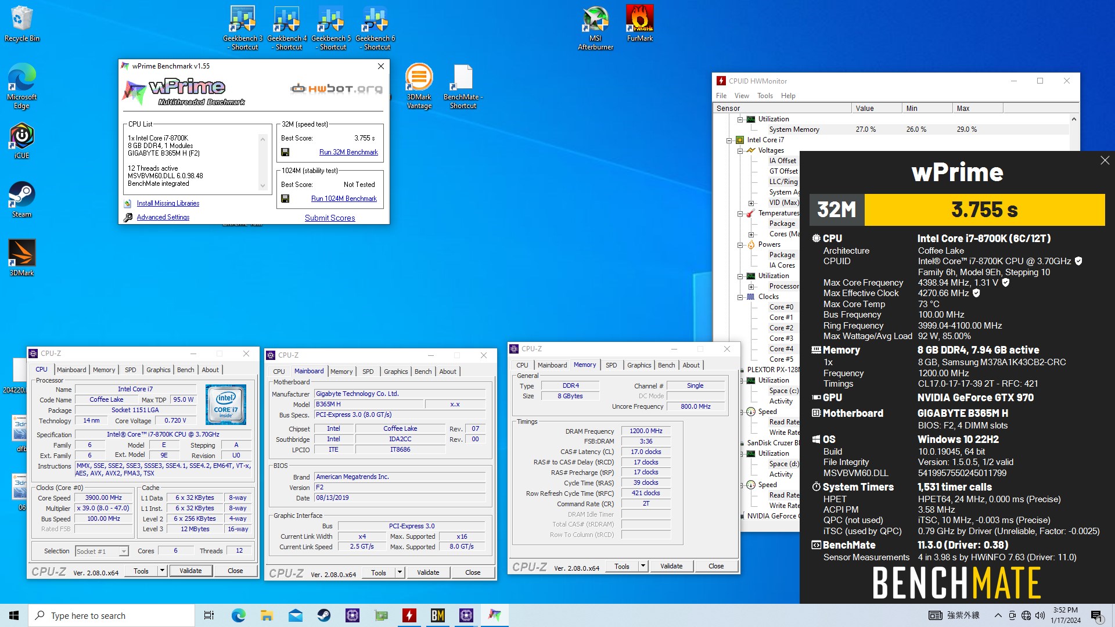Open notification center in system tray
The width and height of the screenshot is (1115, 627).
pos(1096,615)
